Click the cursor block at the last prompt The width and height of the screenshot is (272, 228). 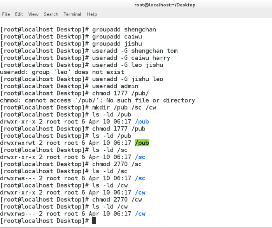pyautogui.click(x=94, y=221)
